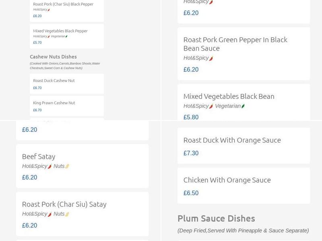
Task: Collapse the Roast Duck Cashew Nut entry
Action: coord(66,84)
